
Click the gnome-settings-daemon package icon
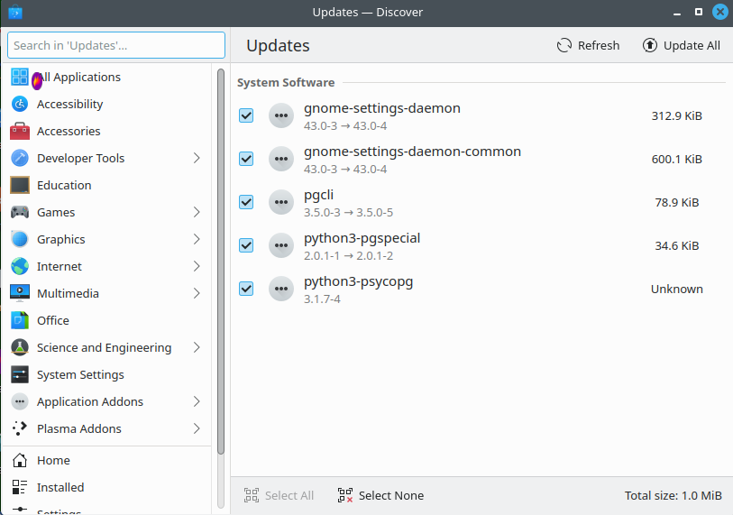pyautogui.click(x=281, y=115)
